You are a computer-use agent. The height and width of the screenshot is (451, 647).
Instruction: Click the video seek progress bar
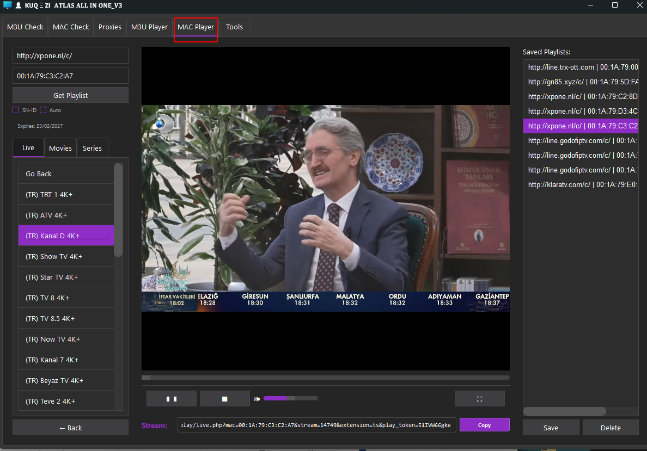pyautogui.click(x=326, y=377)
